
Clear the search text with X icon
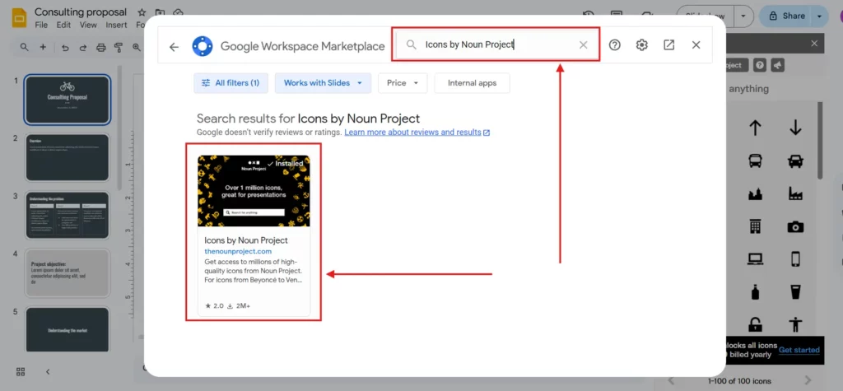coord(583,45)
